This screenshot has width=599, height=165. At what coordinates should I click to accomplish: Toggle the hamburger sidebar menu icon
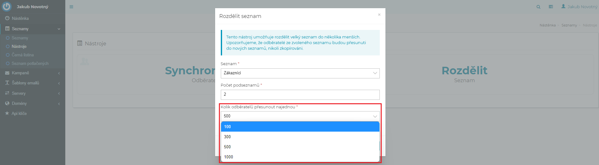[71, 7]
